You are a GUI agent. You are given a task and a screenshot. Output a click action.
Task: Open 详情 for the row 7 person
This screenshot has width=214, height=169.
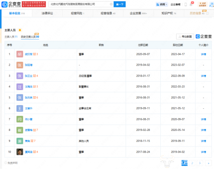[x=203, y=119]
